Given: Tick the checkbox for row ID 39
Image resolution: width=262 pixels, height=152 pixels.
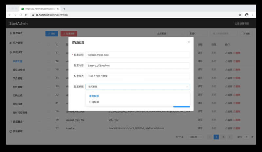Looking at the screenshot, I should 48,120.
